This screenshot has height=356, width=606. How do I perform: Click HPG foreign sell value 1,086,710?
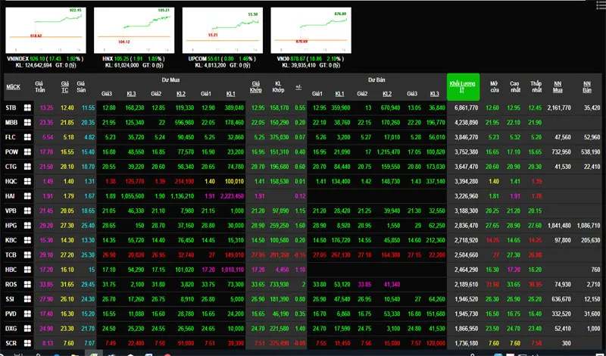(x=589, y=226)
